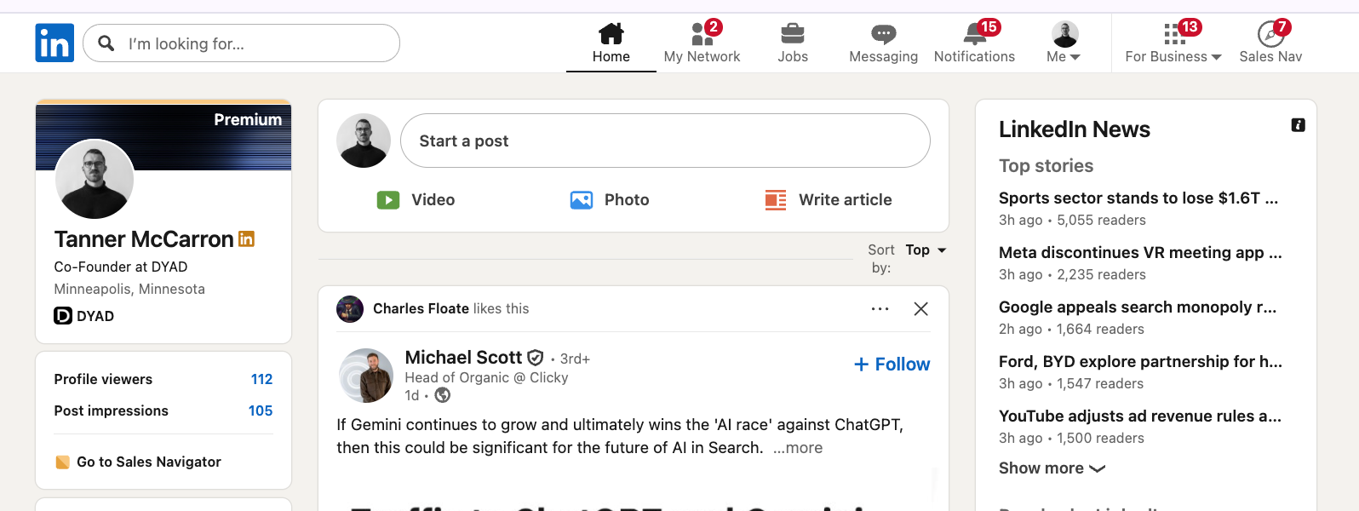Go to the Home tab
The height and width of the screenshot is (511, 1359).
click(611, 43)
